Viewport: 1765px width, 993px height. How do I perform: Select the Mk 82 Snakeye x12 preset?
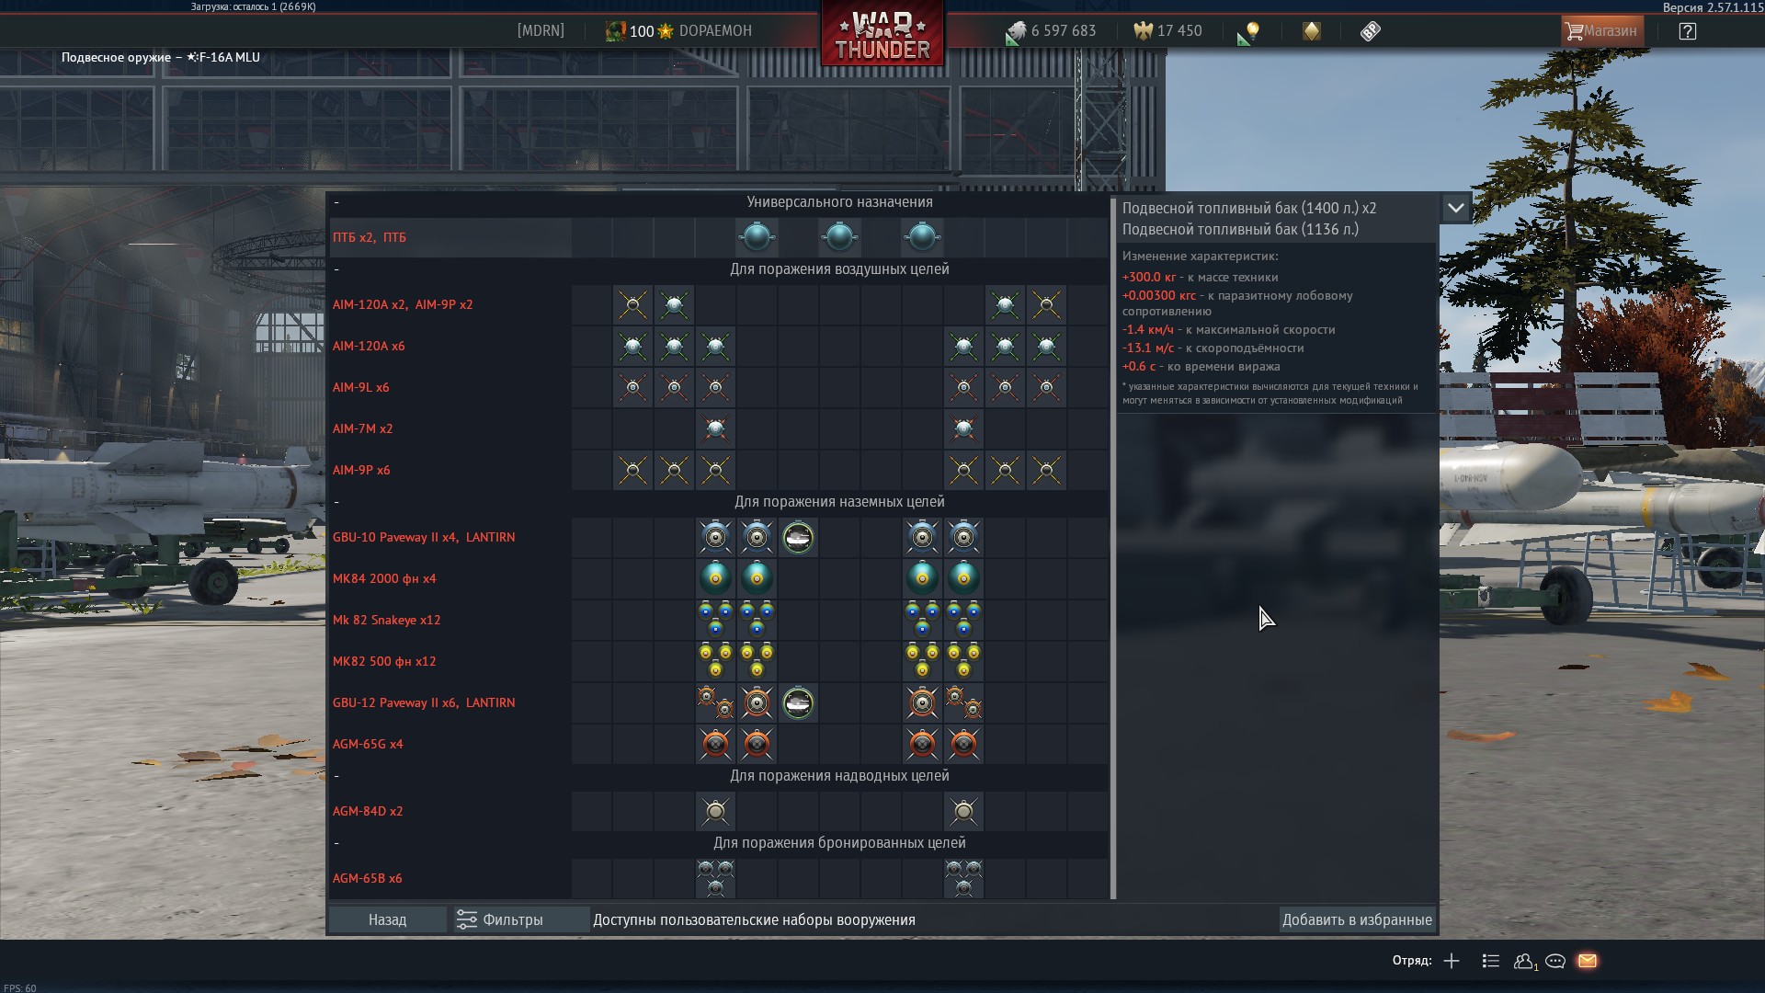719,620
